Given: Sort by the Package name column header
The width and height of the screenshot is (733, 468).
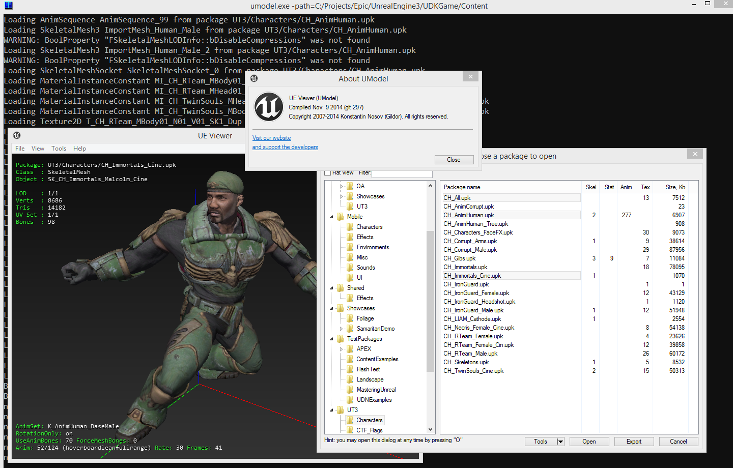Looking at the screenshot, I should coord(512,187).
